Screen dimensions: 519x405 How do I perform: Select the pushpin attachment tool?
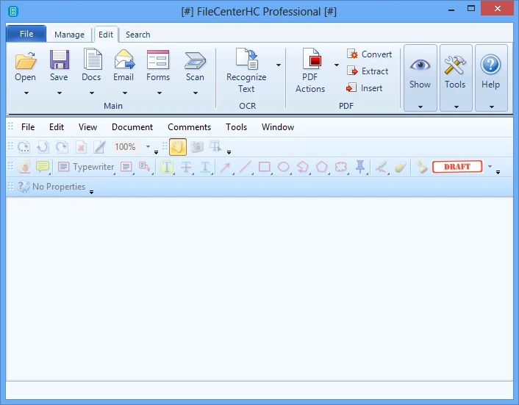pos(360,167)
